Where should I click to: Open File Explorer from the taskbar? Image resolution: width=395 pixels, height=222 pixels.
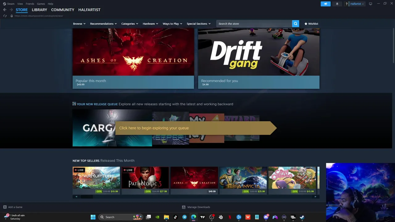click(166, 217)
